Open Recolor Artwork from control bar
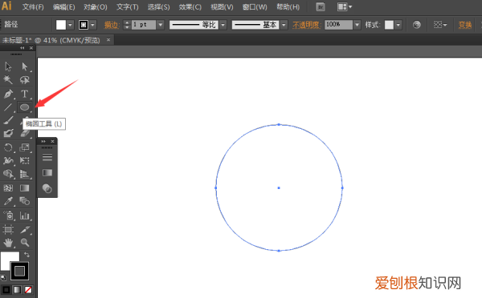The image size is (482, 298). [416, 25]
